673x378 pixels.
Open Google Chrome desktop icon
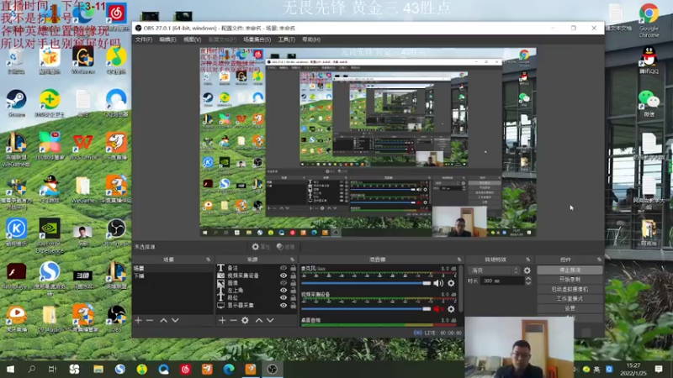click(x=649, y=20)
